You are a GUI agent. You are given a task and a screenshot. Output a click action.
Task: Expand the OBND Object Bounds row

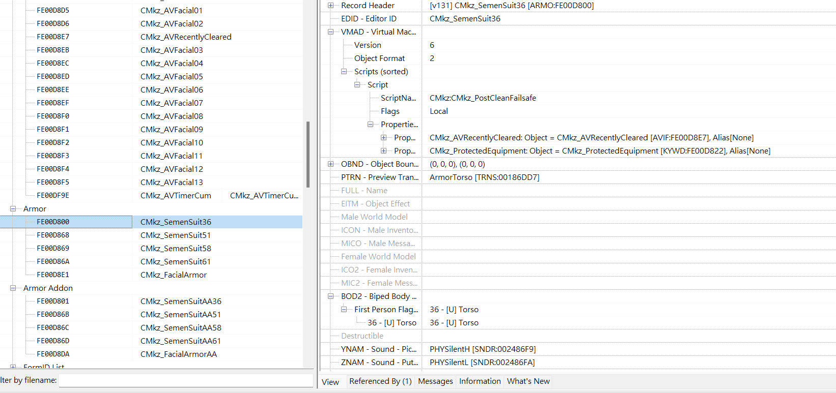click(330, 164)
